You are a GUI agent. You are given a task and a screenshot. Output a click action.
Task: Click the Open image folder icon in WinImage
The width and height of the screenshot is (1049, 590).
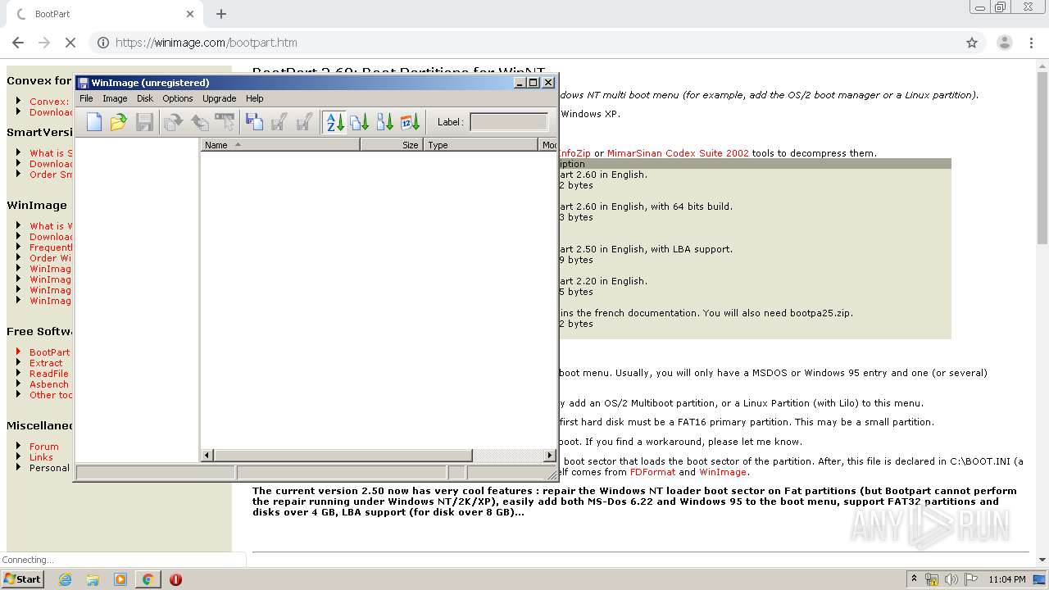pyautogui.click(x=119, y=122)
